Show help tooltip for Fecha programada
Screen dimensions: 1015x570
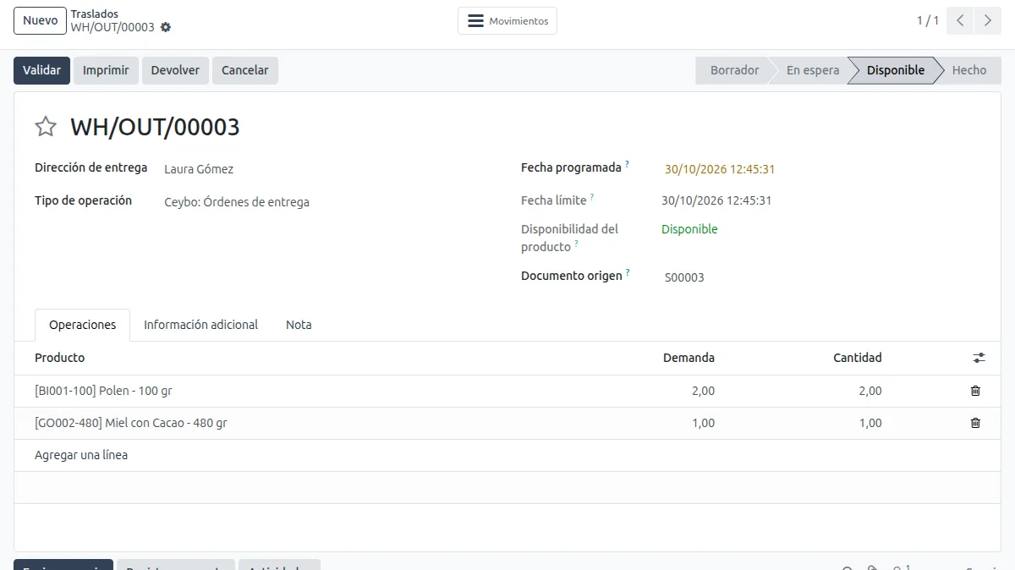coord(628,164)
